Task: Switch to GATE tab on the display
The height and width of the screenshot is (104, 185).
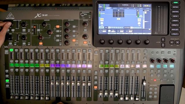Action: [121, 8]
